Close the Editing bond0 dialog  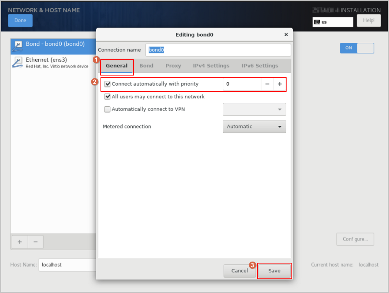286,35
